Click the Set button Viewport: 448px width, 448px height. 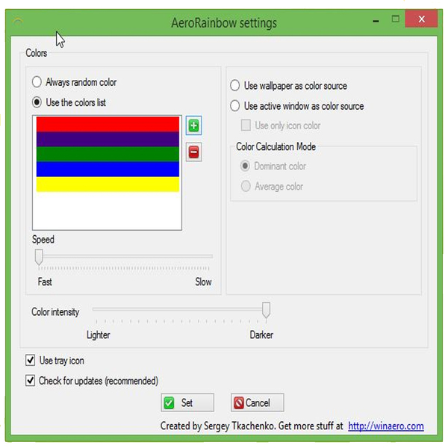coord(187,402)
